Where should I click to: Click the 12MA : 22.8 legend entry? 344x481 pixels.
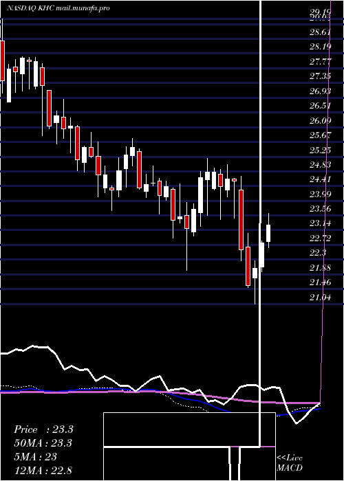pos(43,471)
